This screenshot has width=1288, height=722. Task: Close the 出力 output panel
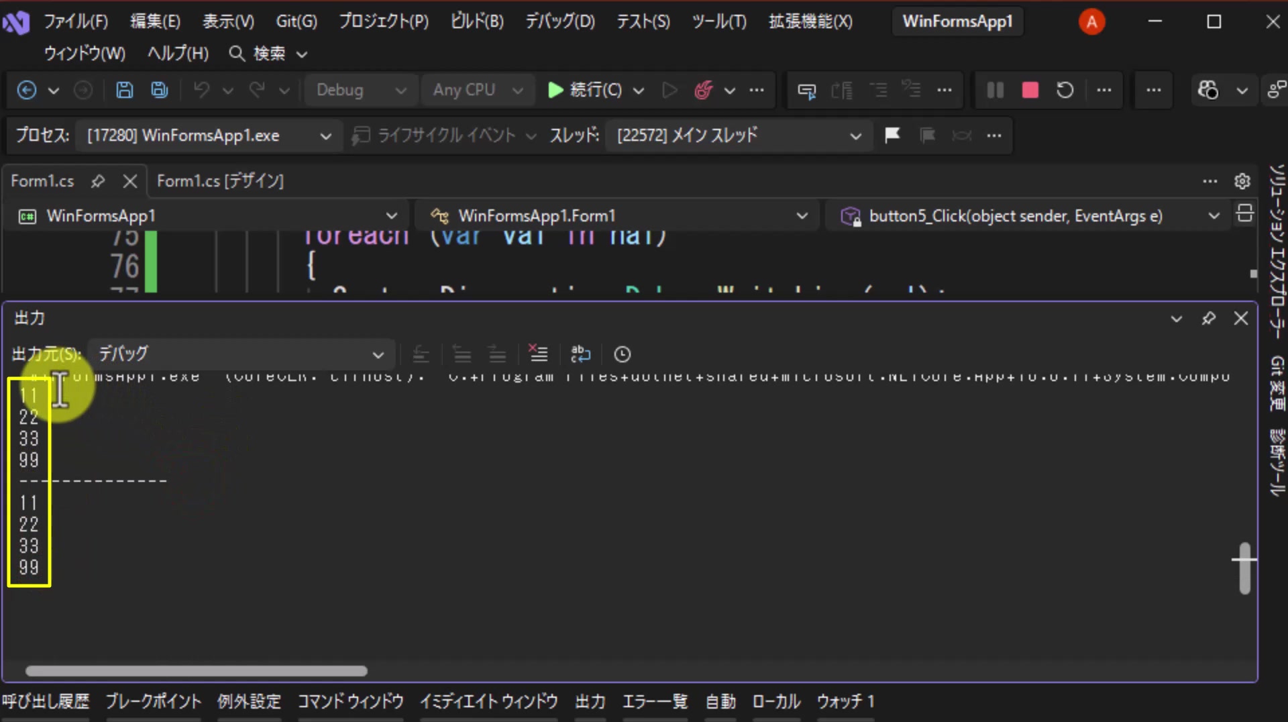coord(1241,318)
